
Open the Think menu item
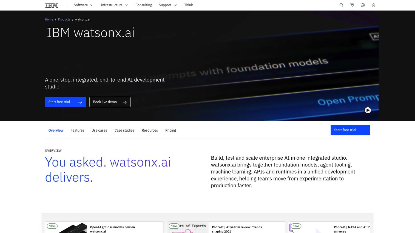click(x=189, y=5)
